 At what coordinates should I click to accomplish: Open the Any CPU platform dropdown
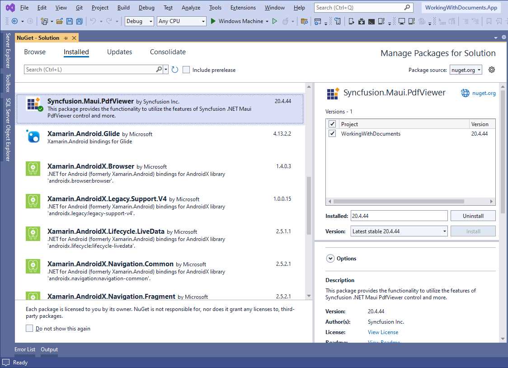pyautogui.click(x=181, y=21)
